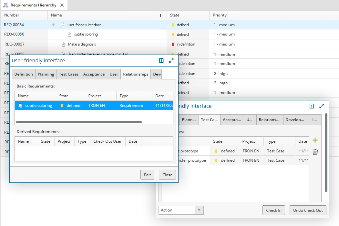Click Undo Check Out button
The image size is (339, 226).
308,210
